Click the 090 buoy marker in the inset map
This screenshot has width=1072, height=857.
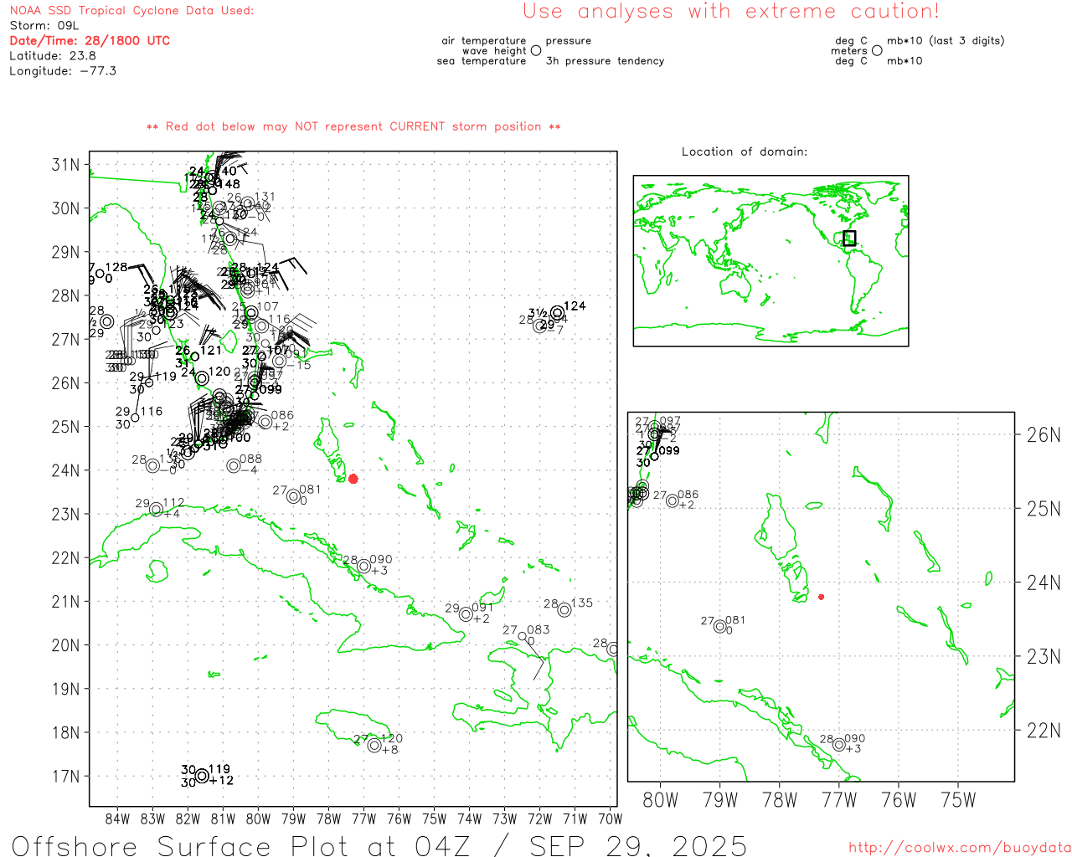(839, 745)
